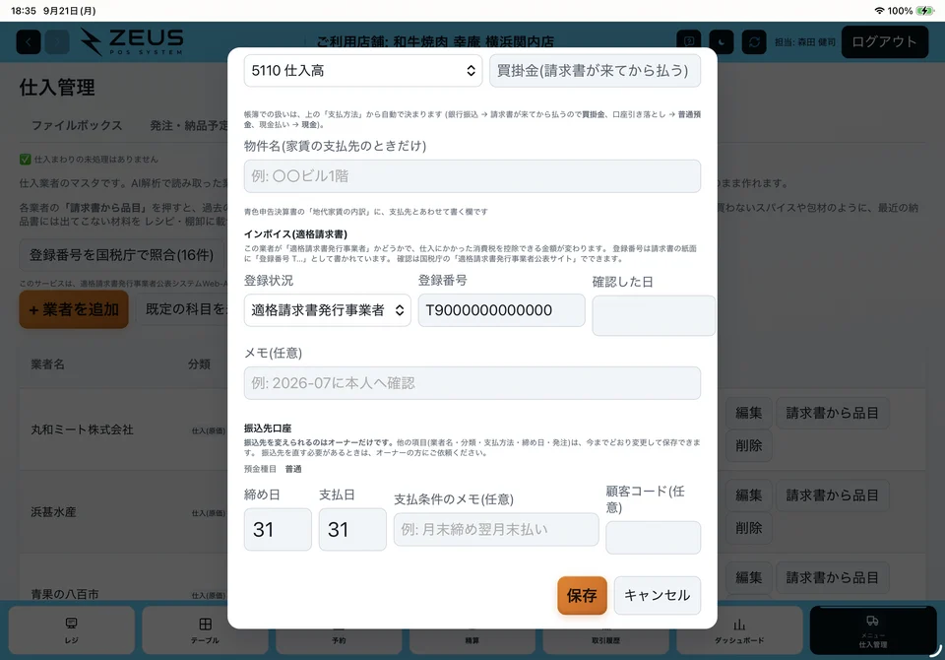Tap the Wi-Fi indicator in status bar
Screen dimensions: 945x660
pos(879,10)
